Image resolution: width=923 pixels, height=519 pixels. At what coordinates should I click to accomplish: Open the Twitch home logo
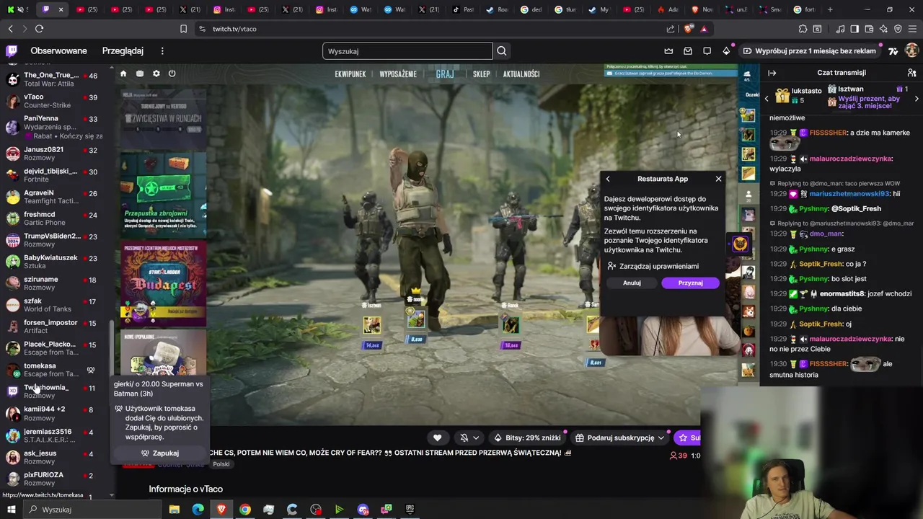(x=12, y=51)
